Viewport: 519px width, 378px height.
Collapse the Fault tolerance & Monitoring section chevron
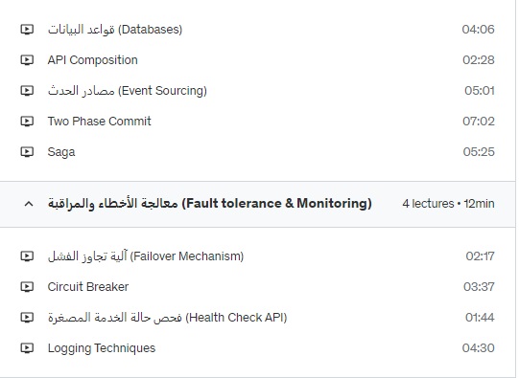tap(29, 204)
